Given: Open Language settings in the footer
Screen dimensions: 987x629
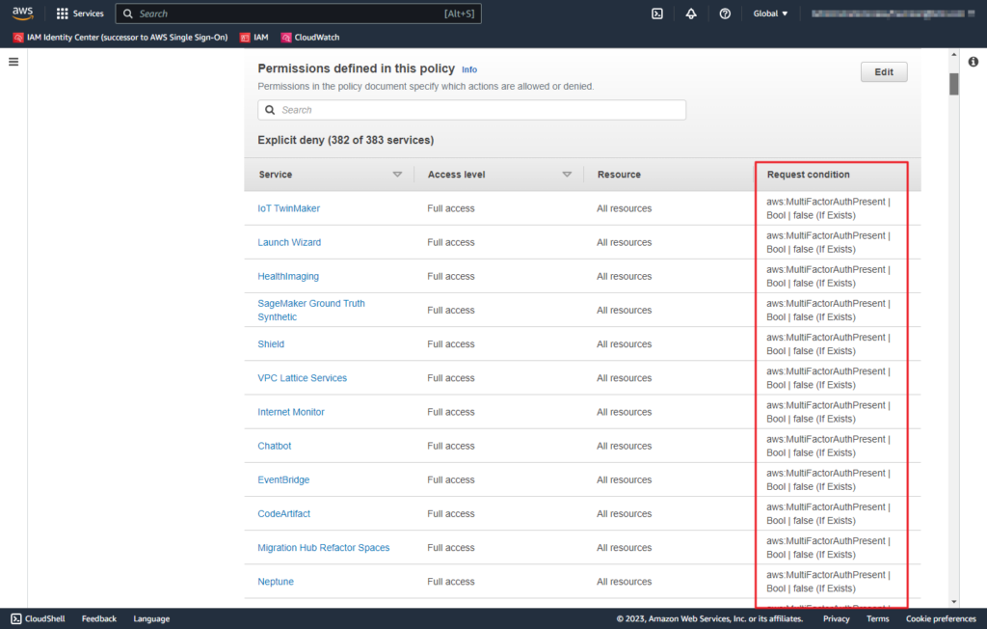Looking at the screenshot, I should (x=151, y=619).
